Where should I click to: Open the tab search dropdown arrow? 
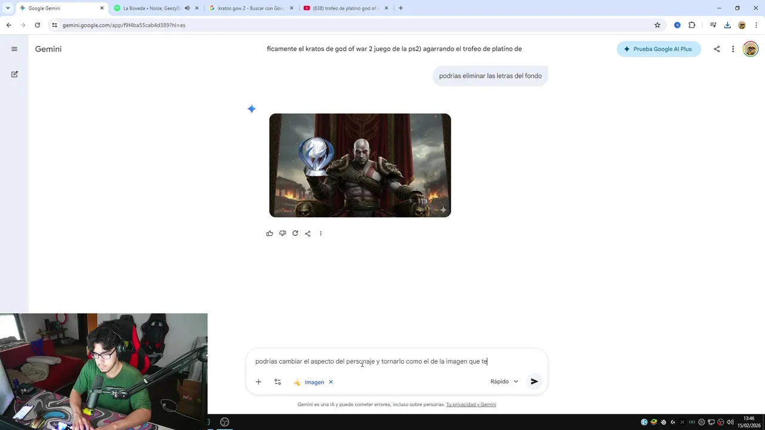pyautogui.click(x=8, y=8)
